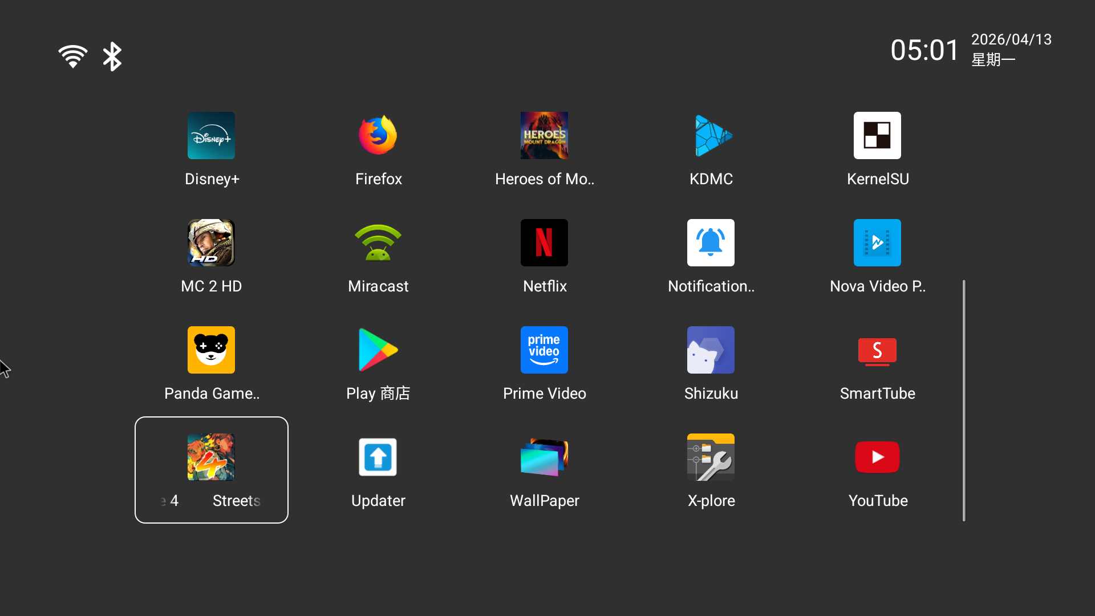Click the Bluetooth status icon
Viewport: 1095px width, 616px height.
pos(112,56)
